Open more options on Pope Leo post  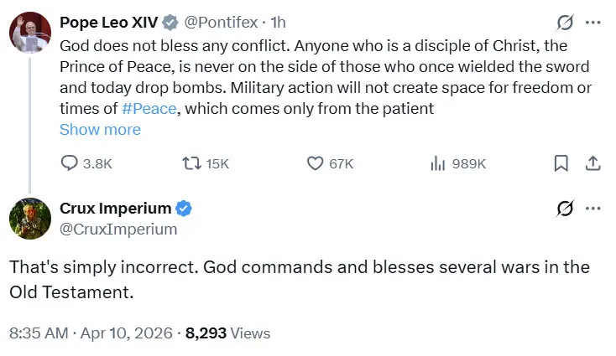(593, 23)
